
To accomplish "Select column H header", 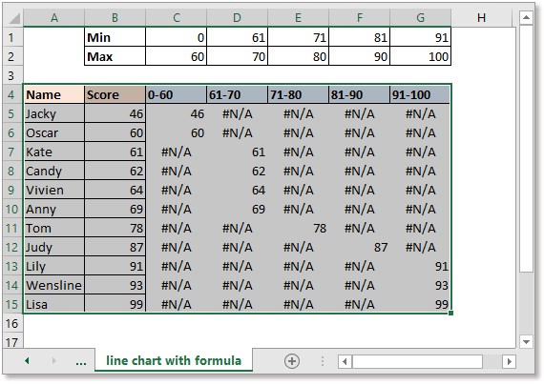I will (x=481, y=18).
